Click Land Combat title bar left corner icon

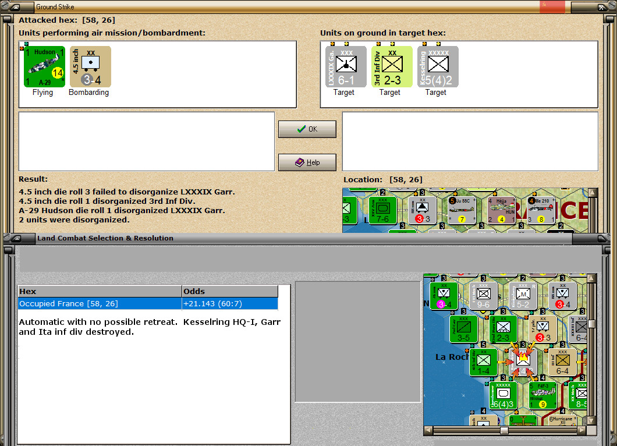(16, 238)
